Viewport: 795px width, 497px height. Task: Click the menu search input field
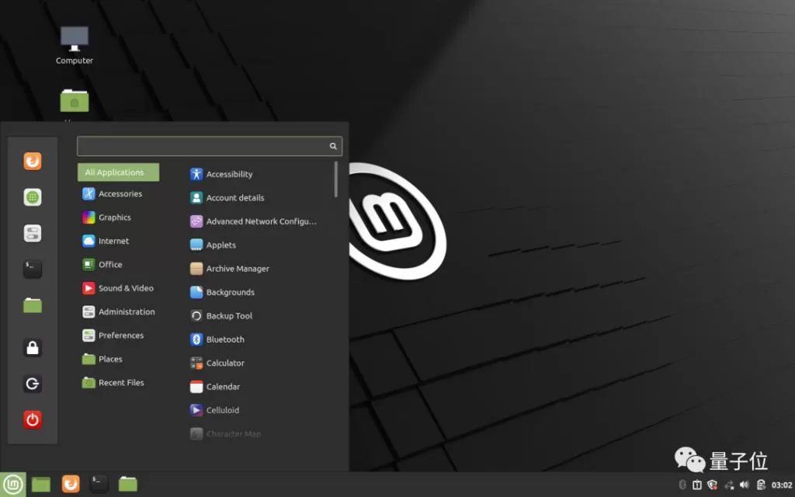click(x=210, y=146)
